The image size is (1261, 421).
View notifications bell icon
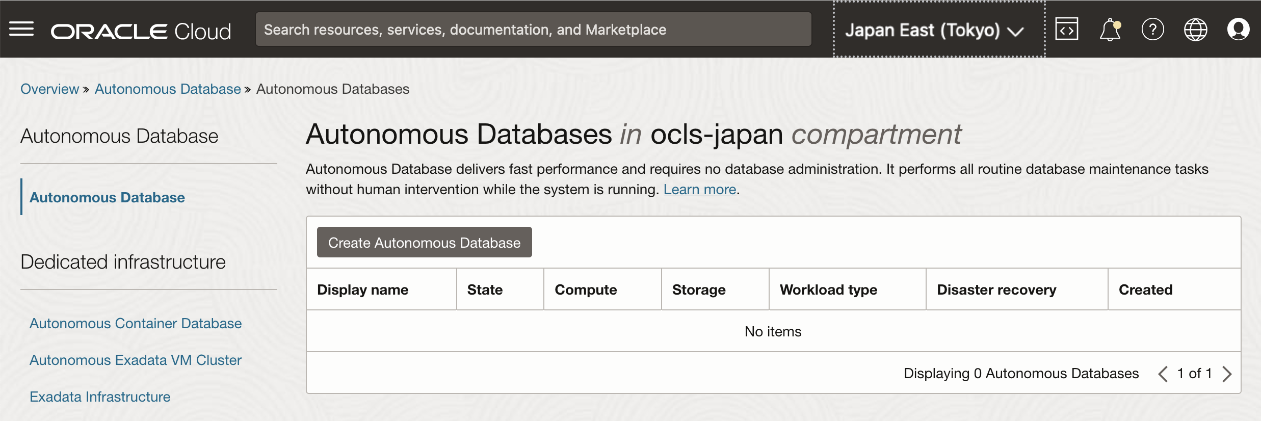1110,29
